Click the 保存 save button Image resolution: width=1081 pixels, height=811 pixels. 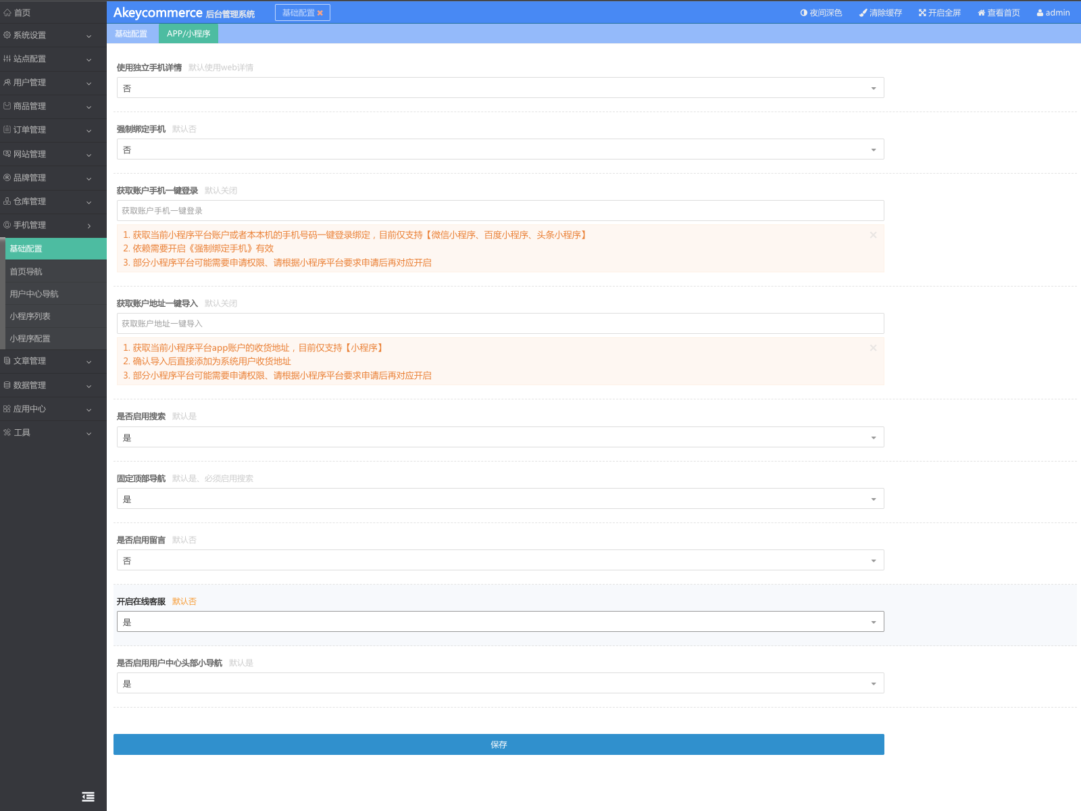point(499,745)
